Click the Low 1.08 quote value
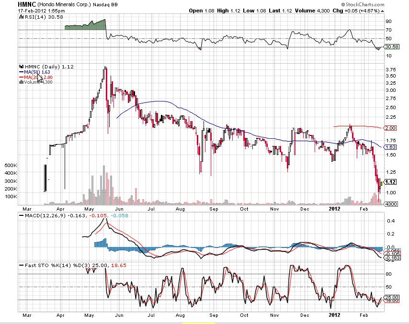The width and height of the screenshot is (409, 324). coord(254,11)
